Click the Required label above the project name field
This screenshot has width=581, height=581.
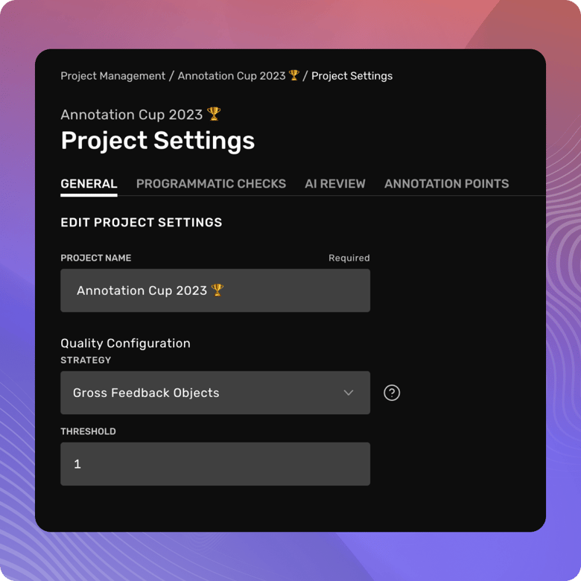point(349,258)
